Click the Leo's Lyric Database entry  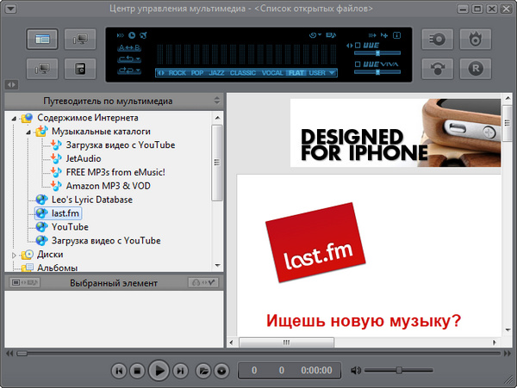click(x=91, y=200)
